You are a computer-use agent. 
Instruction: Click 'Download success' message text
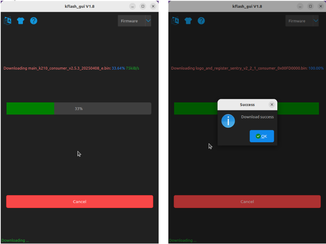click(x=257, y=117)
